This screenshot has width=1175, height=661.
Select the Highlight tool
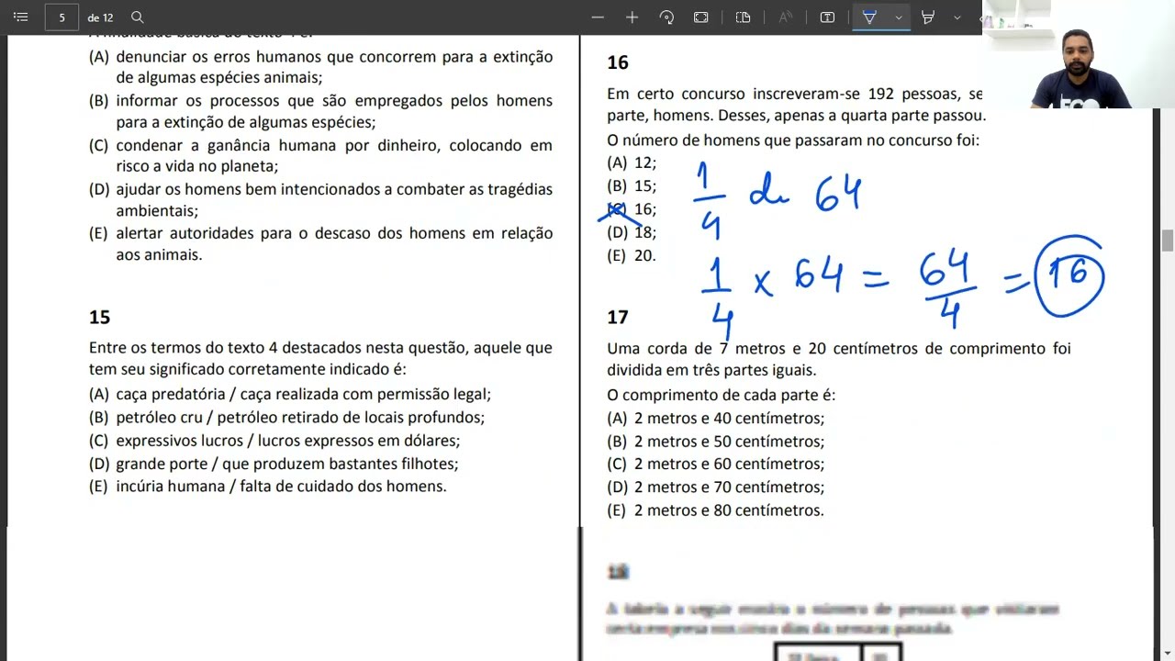tap(928, 17)
